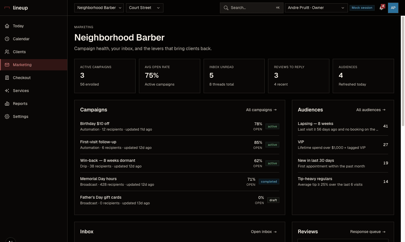
Task: Go to Services in sidebar
Action: [34, 91]
